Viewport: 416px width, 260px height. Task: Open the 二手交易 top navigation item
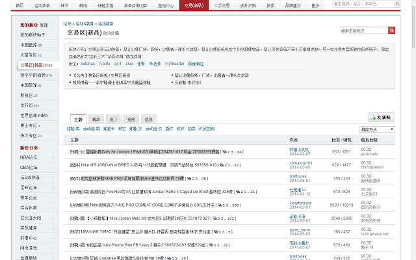coord(222,5)
